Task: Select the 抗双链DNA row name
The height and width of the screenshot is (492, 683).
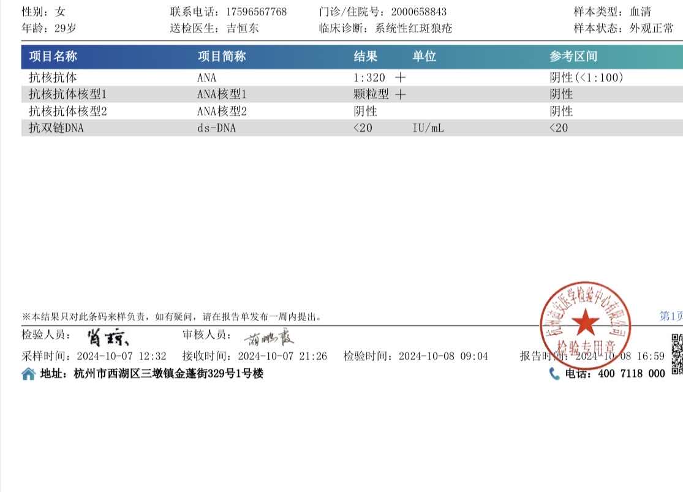Action: point(56,128)
